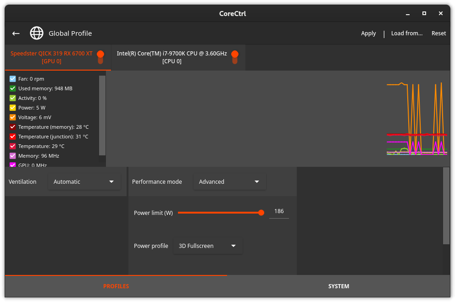Go back using the left arrow icon
Image resolution: width=455 pixels, height=302 pixels.
(16, 33)
